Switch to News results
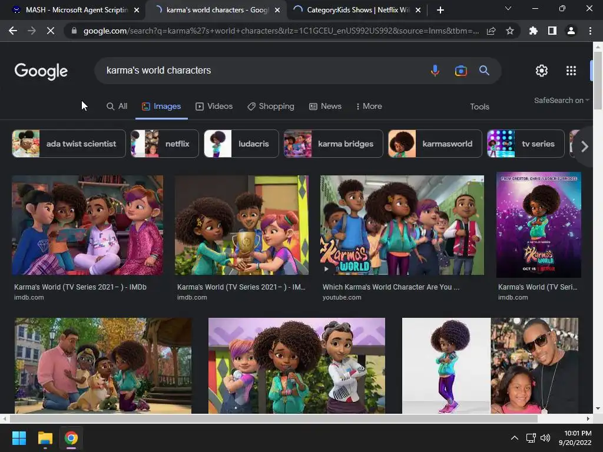Image resolution: width=603 pixels, height=452 pixels. [325, 106]
